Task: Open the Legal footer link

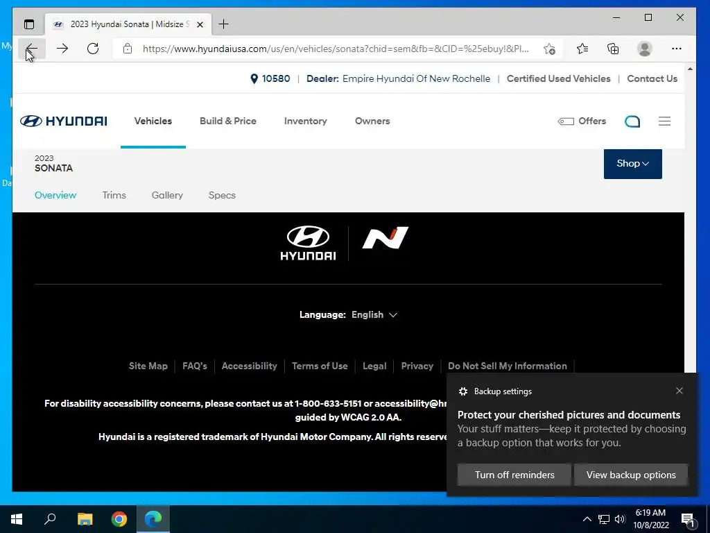Action: [x=374, y=366]
